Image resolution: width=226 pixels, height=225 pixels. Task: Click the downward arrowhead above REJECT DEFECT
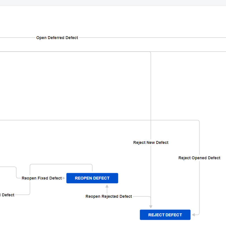coord(151,207)
